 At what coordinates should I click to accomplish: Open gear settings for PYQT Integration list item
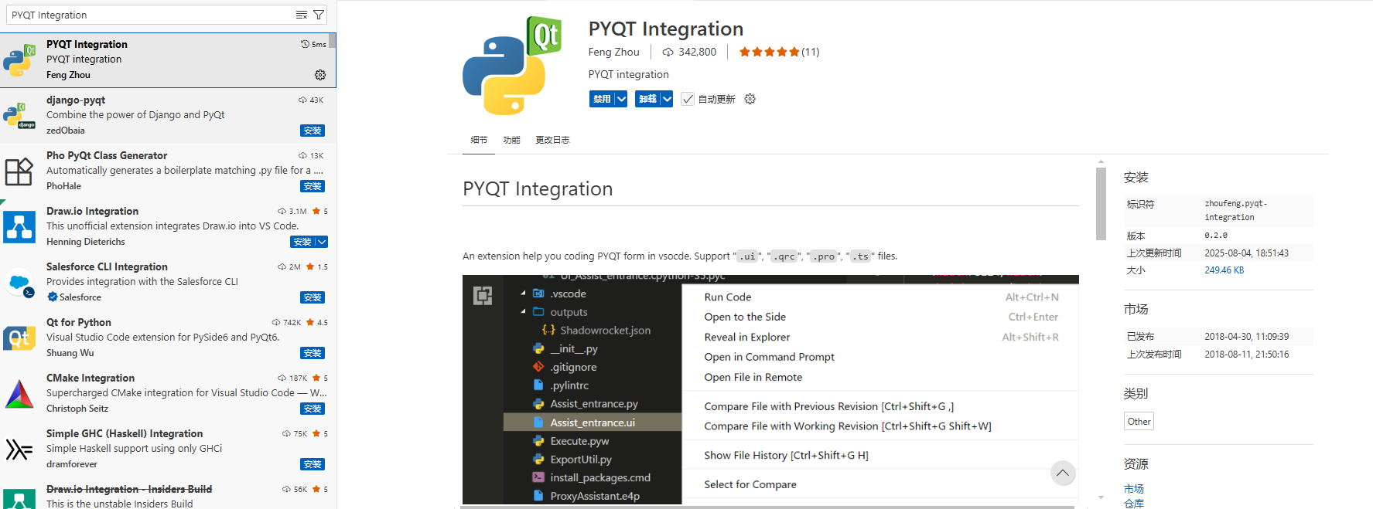[x=320, y=75]
